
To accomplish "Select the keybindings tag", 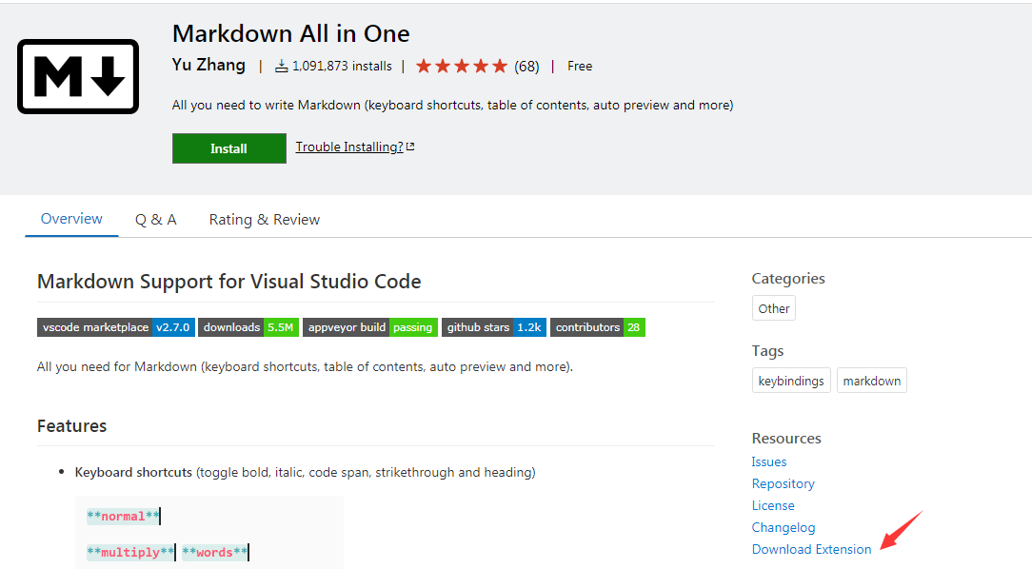I will coord(791,381).
